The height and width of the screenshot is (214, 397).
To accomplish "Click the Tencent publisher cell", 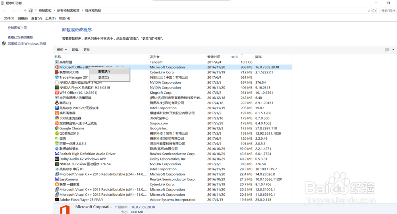I will [x=156, y=62].
